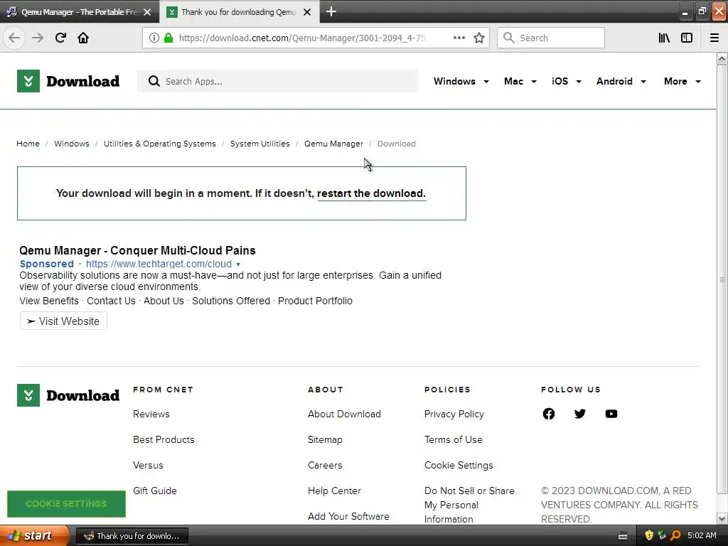The width and height of the screenshot is (728, 546).
Task: Open Privacy Policy footer link
Action: pos(454,414)
